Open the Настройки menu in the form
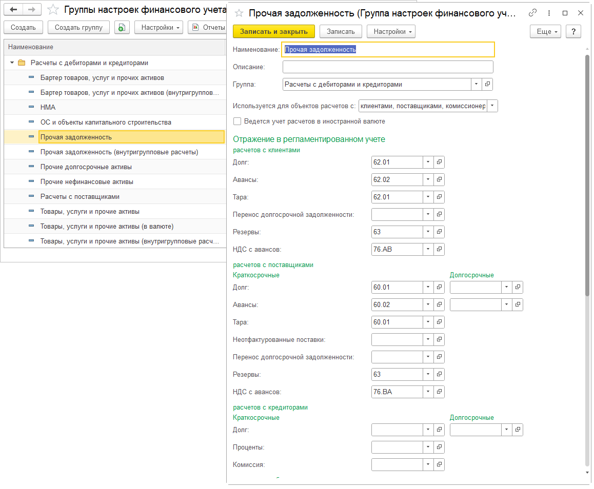594x489 pixels. pyautogui.click(x=390, y=32)
